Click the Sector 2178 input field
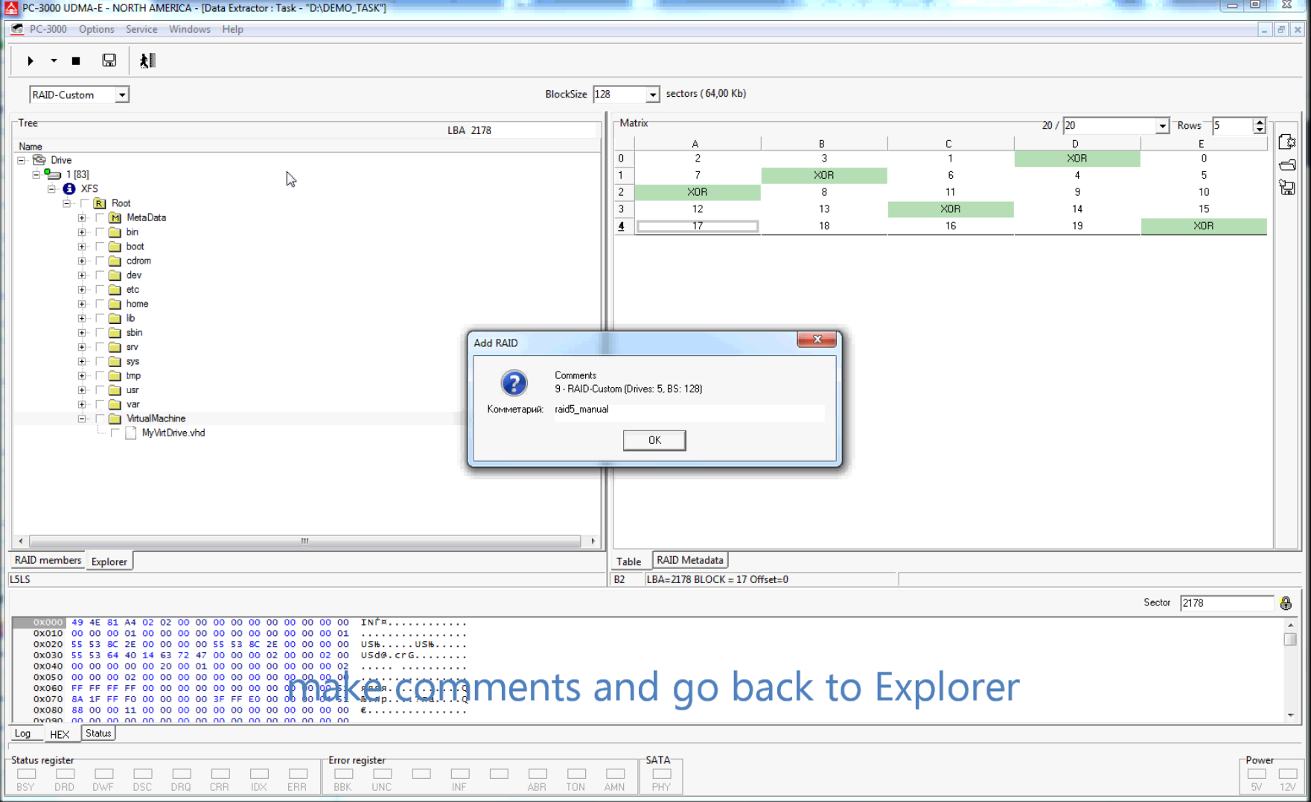Image resolution: width=1311 pixels, height=802 pixels. [1227, 603]
